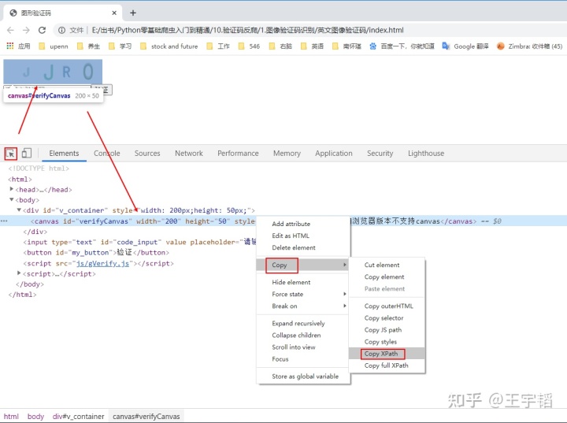567x423 pixels.
Task: Expand the collapsed script node
Action: pos(19,273)
